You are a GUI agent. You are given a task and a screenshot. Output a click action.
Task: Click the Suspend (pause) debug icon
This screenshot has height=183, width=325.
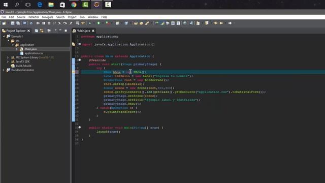click(44, 23)
